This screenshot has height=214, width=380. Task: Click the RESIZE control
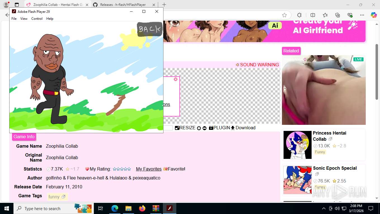pos(185,128)
